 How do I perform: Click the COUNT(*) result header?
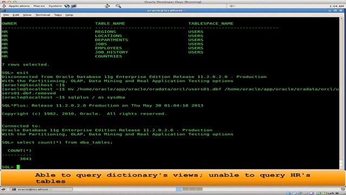click(19, 151)
